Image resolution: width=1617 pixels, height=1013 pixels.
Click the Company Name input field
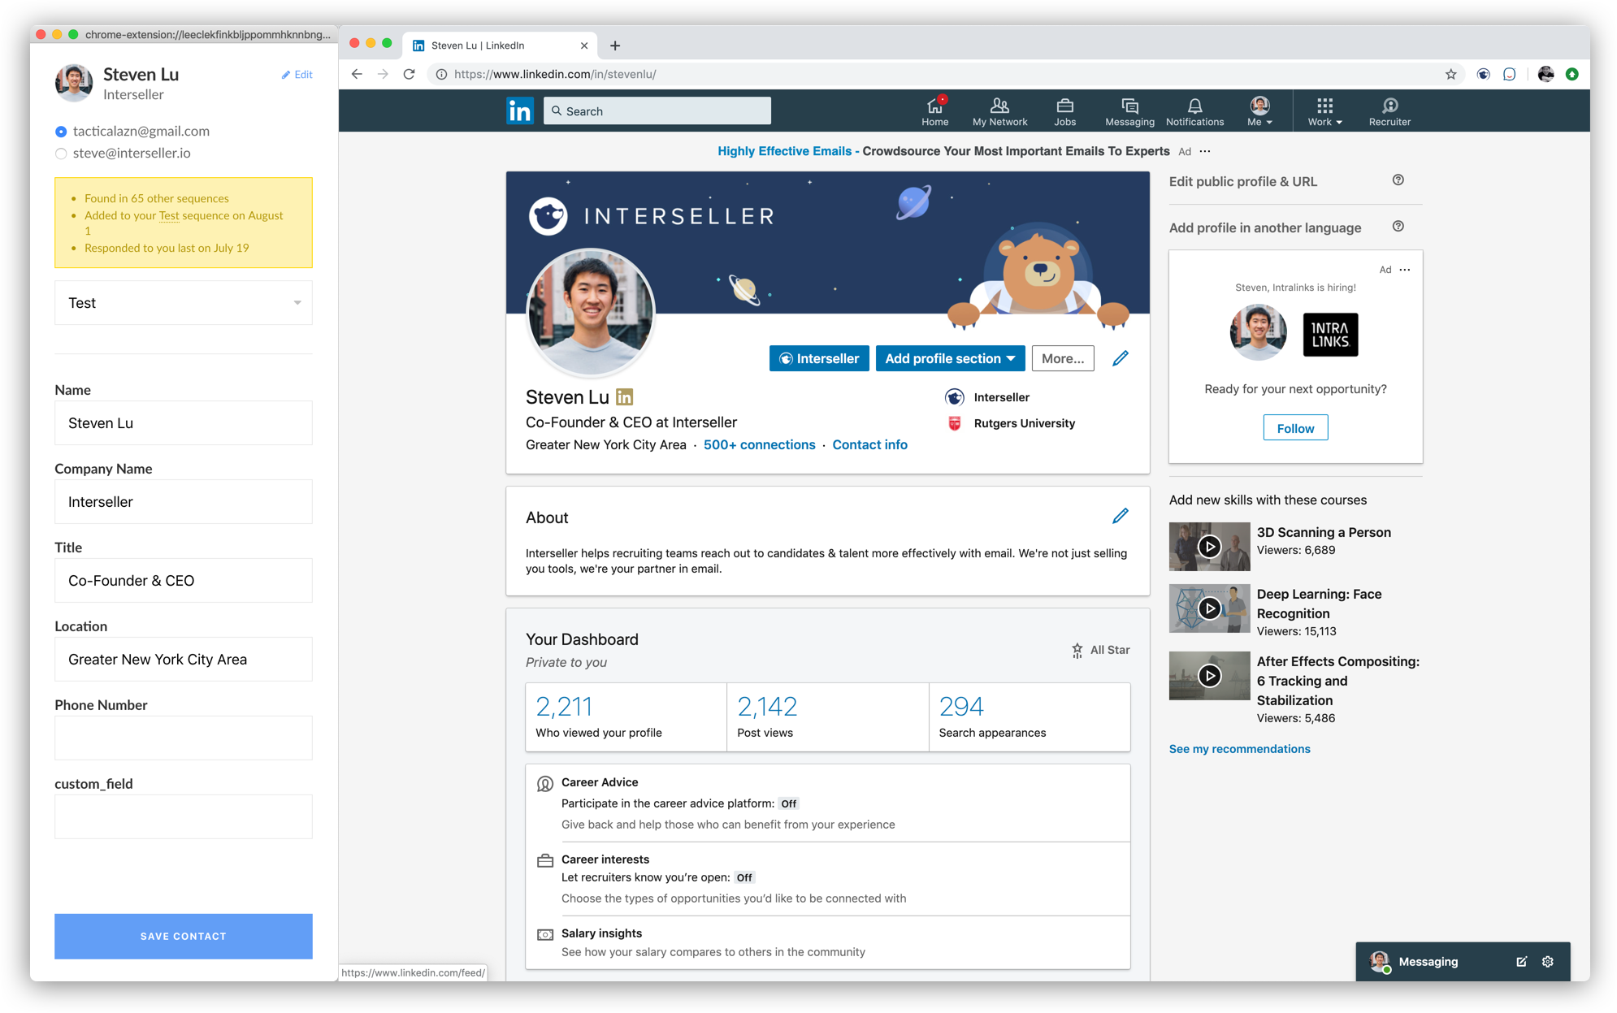click(184, 502)
